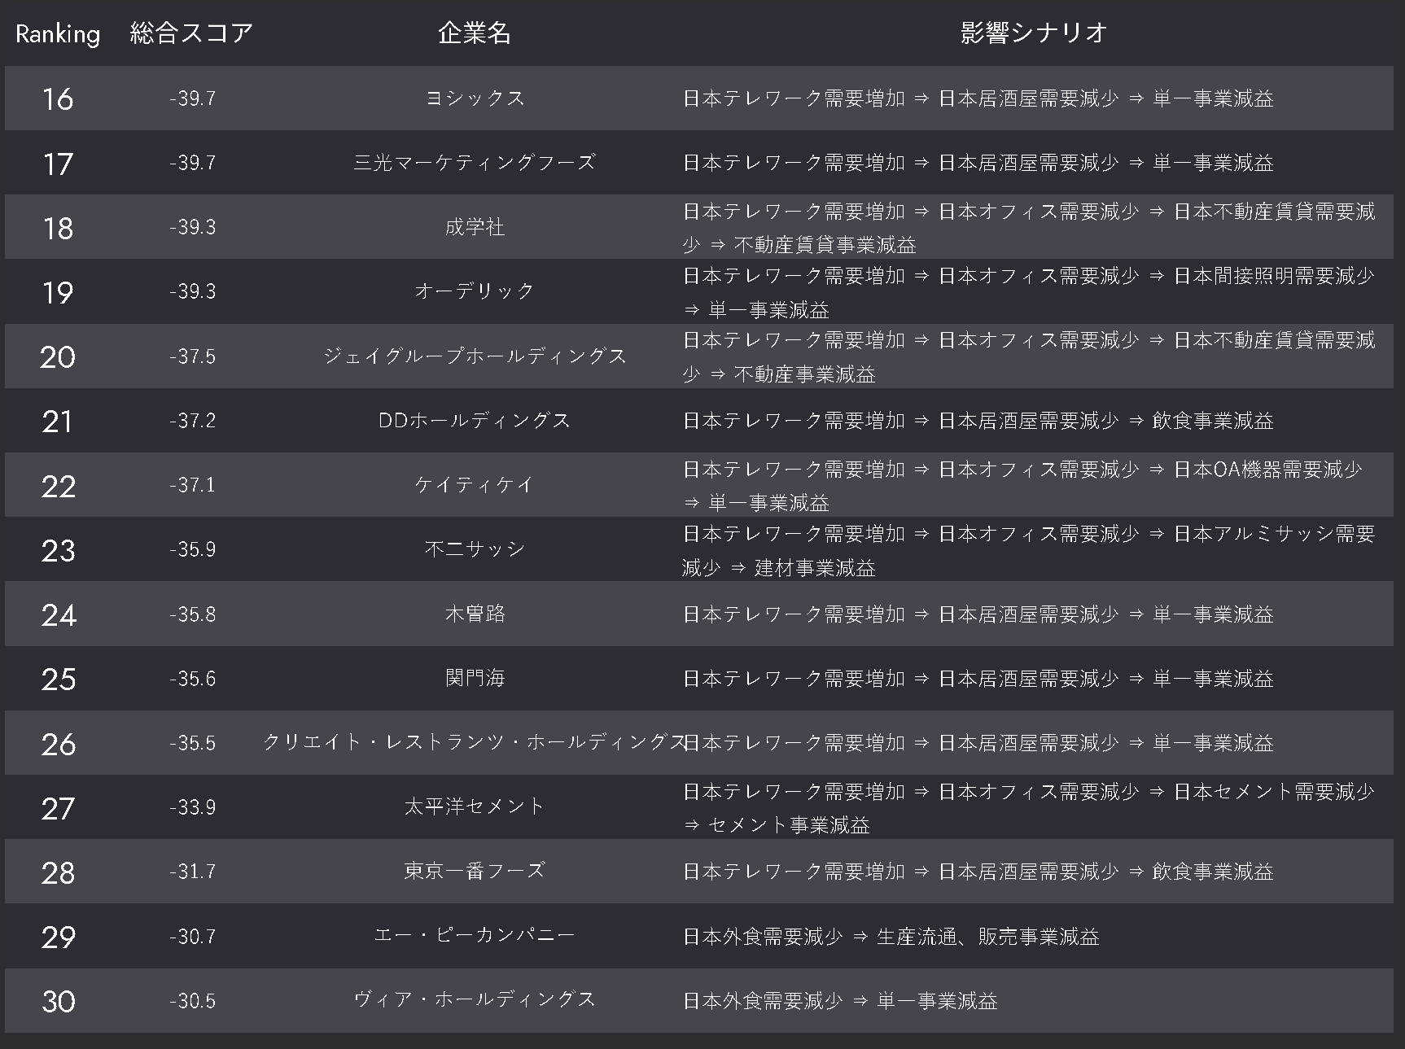Viewport: 1405px width, 1049px height.
Task: Click ranking number 26
Action: [x=58, y=744]
